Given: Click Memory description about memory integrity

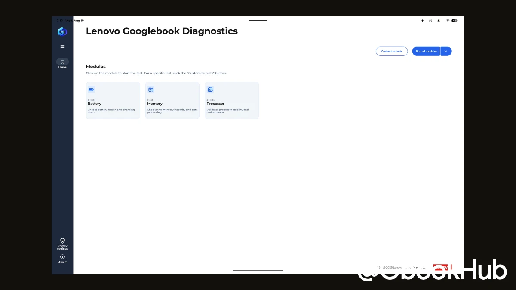Looking at the screenshot, I should [x=172, y=111].
